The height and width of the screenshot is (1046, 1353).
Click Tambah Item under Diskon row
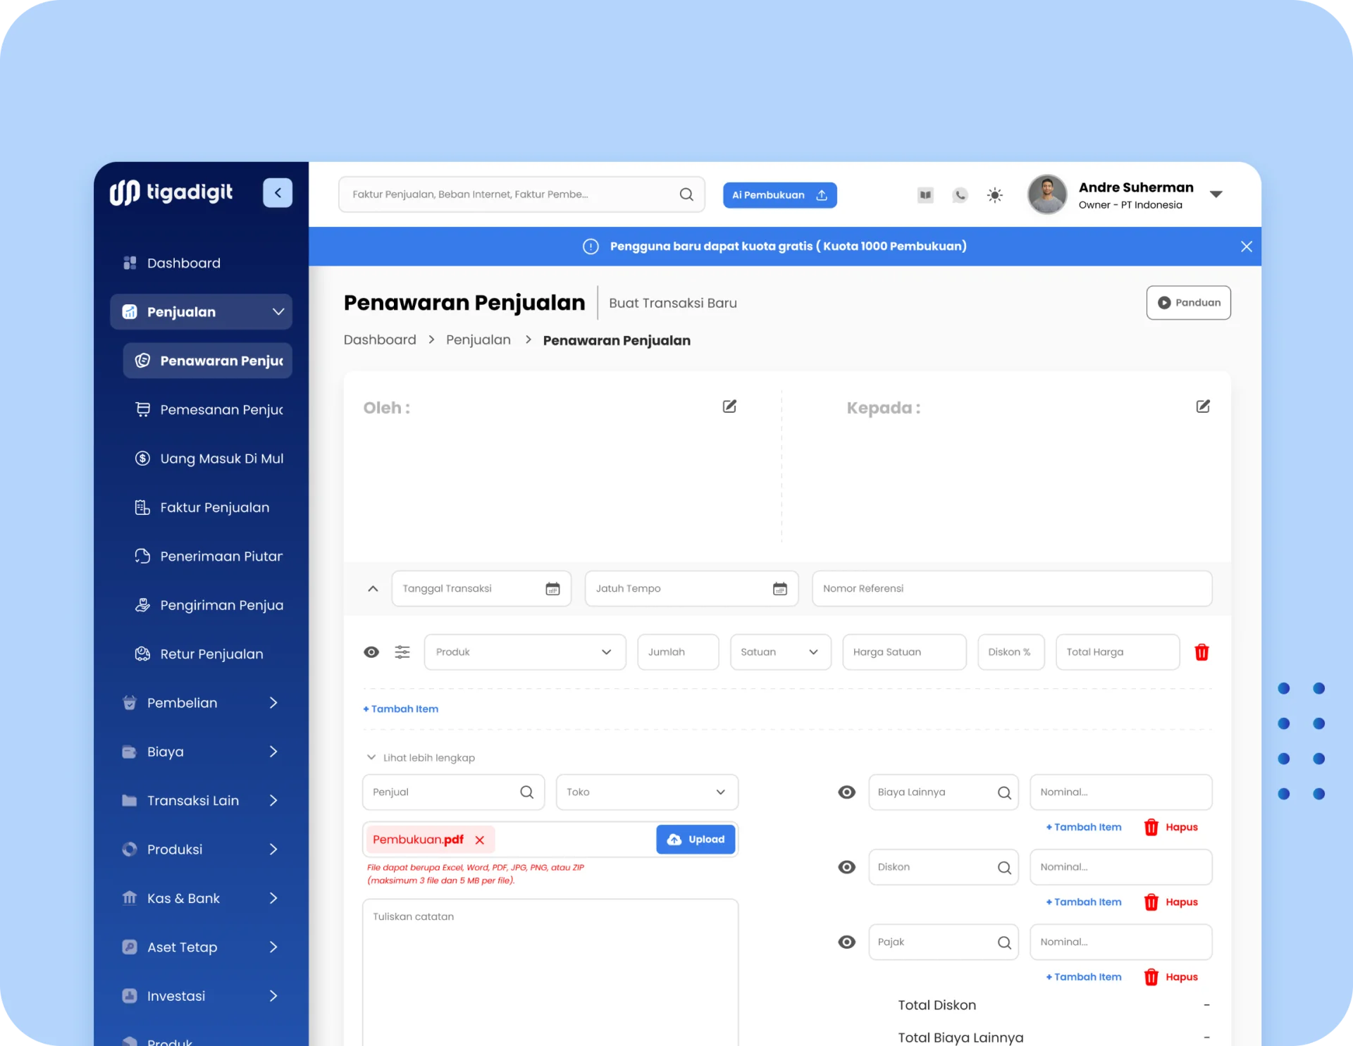coord(1084,902)
